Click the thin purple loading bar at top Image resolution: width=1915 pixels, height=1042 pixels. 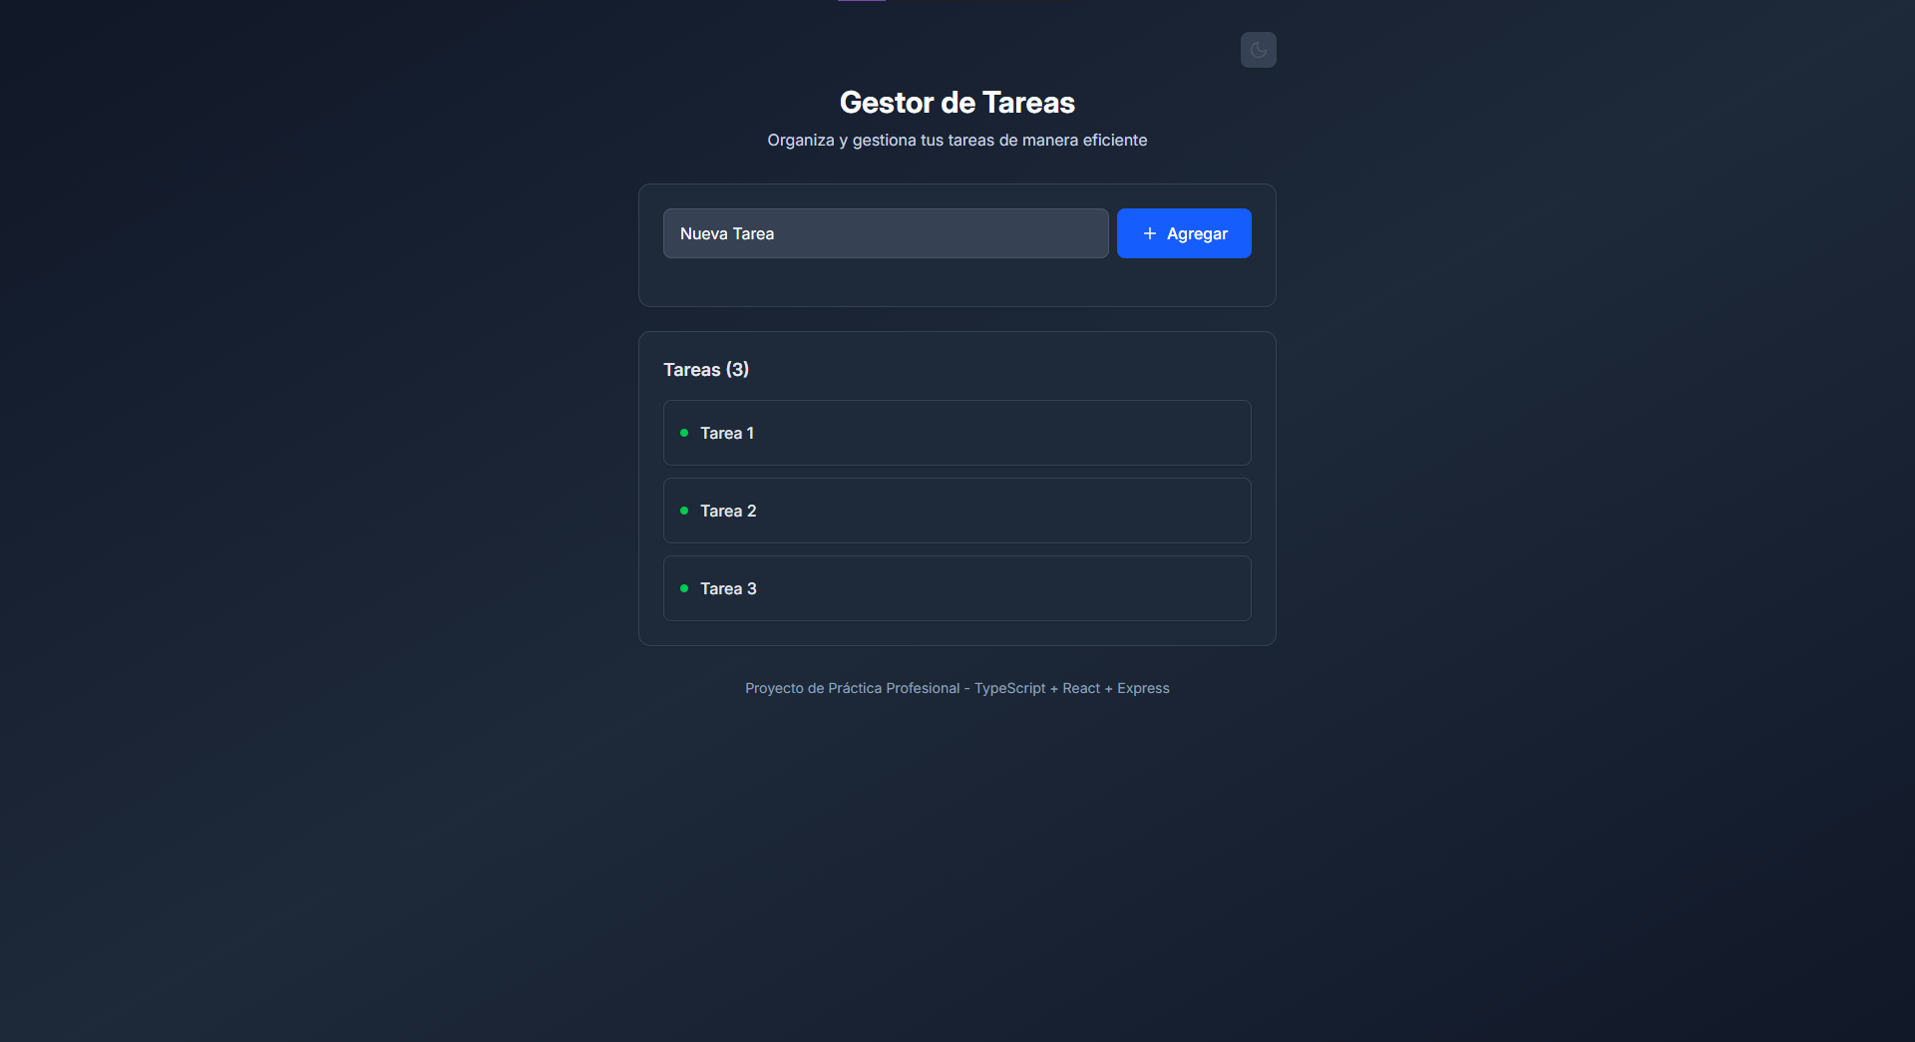click(861, 2)
